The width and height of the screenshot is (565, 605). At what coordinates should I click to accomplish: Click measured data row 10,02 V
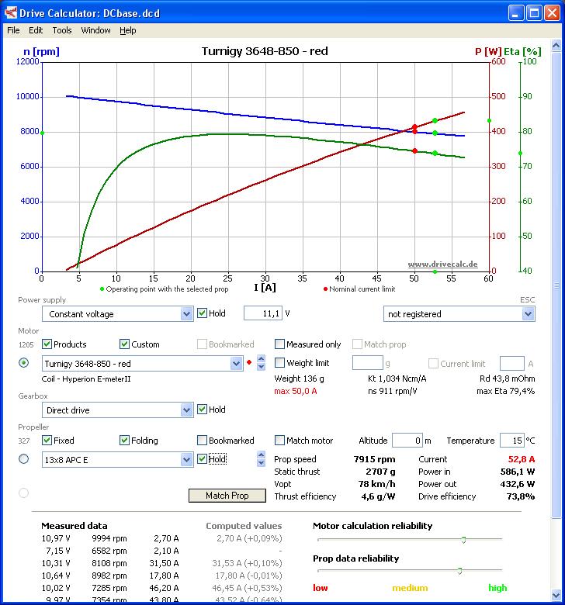161,588
